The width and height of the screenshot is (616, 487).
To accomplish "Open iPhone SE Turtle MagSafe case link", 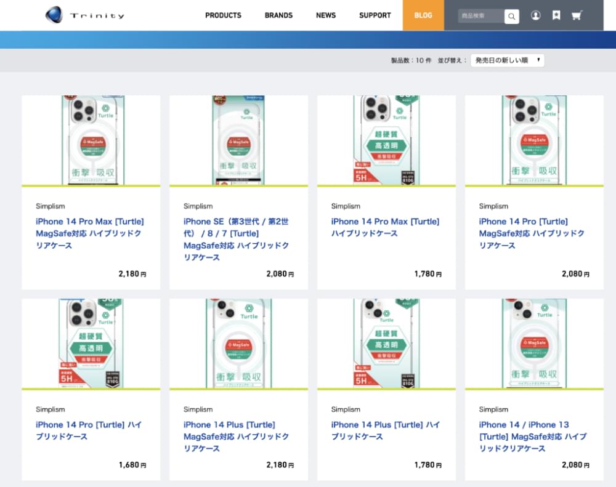I will click(237, 239).
